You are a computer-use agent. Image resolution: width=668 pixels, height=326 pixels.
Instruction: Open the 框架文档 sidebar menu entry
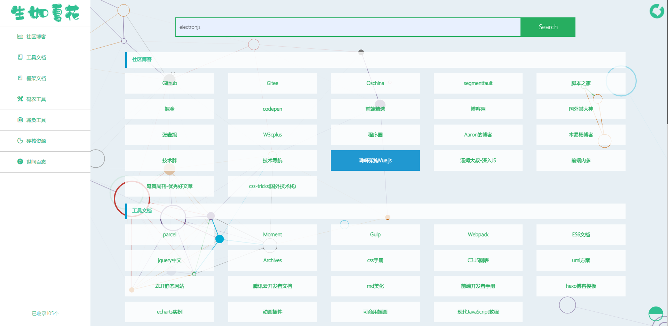tap(36, 78)
